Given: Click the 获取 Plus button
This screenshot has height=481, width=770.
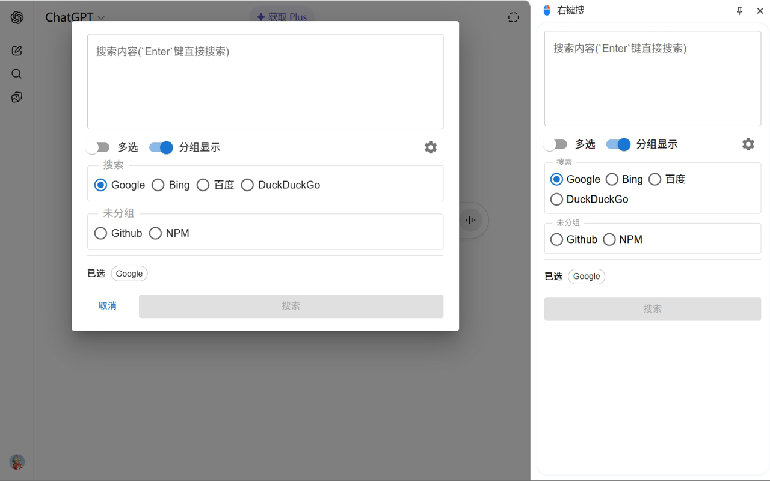Looking at the screenshot, I should (282, 17).
